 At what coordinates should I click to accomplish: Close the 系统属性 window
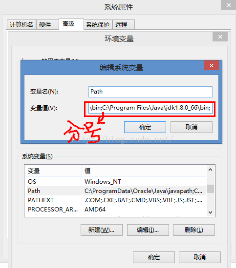pyautogui.click(x=228, y=5)
